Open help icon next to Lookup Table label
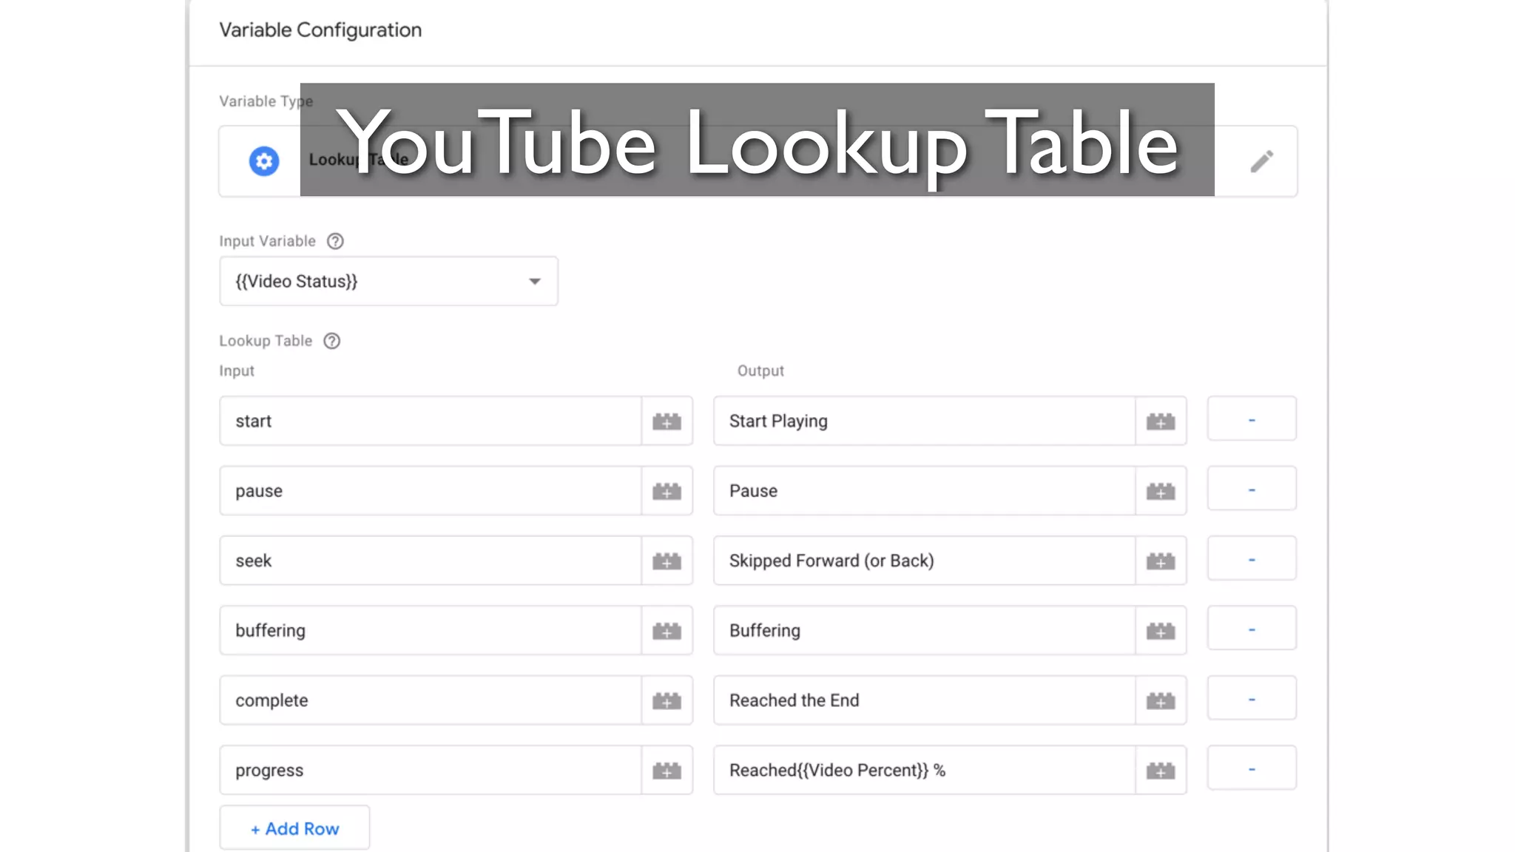Screen dimensions: 1515x852 coord(332,341)
